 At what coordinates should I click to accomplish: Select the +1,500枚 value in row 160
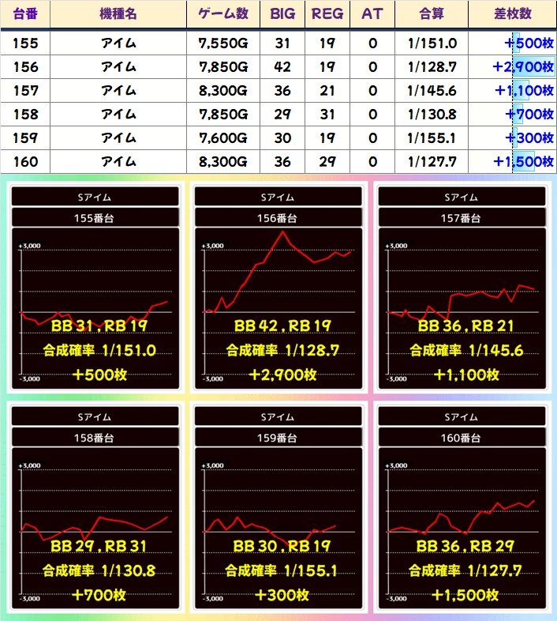pos(522,162)
